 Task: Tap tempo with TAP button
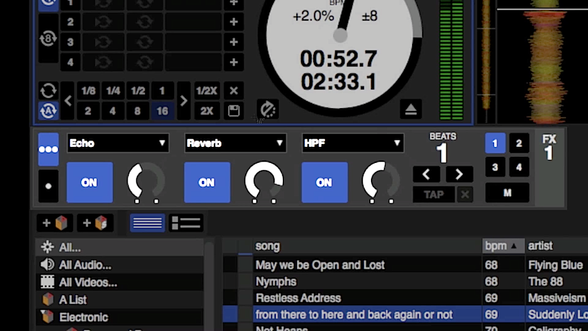pos(434,195)
